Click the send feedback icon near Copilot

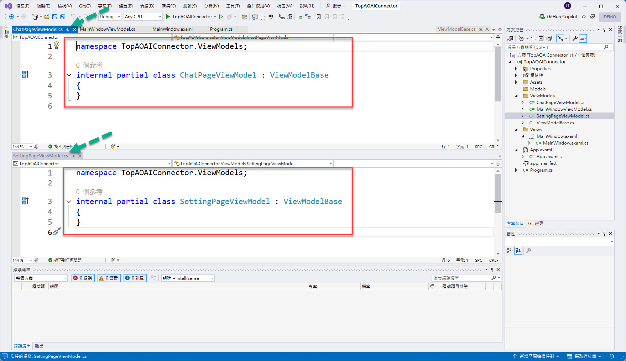coord(592,17)
